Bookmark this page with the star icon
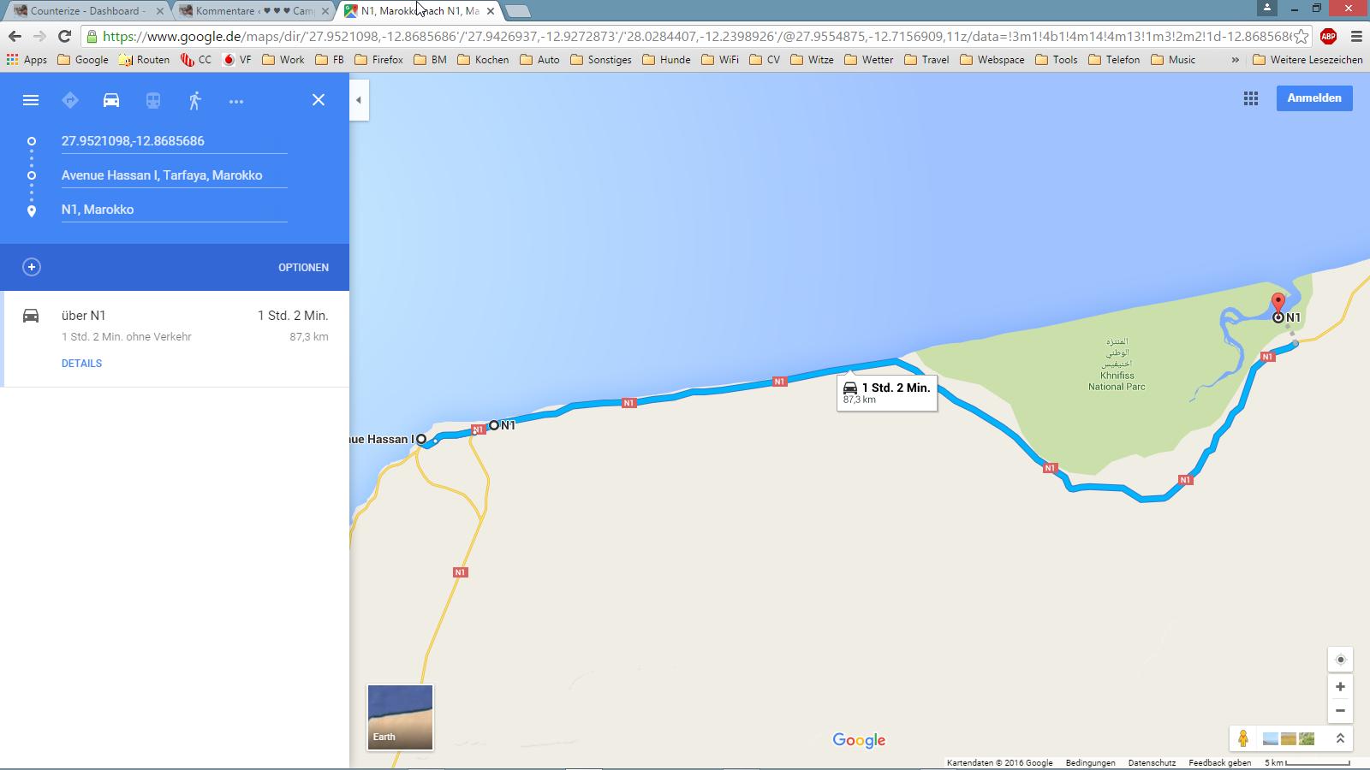Image resolution: width=1370 pixels, height=770 pixels. pos(1301,36)
